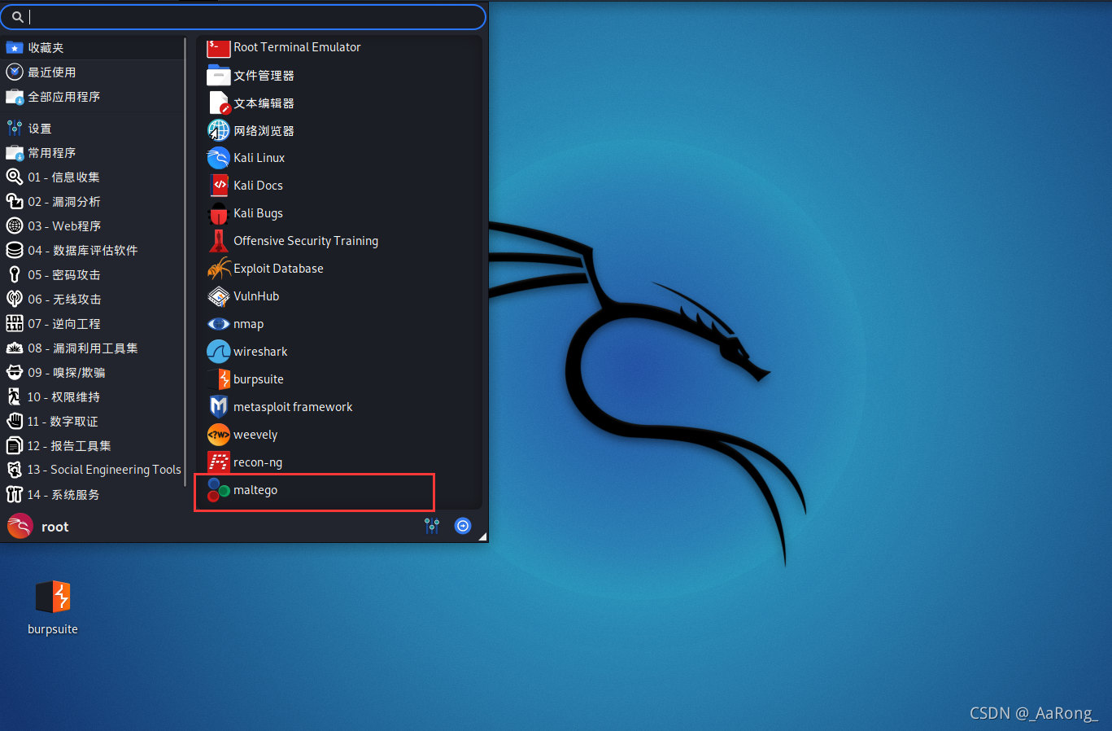Launch the metasploit framework icon
The image size is (1112, 731).
[218, 407]
